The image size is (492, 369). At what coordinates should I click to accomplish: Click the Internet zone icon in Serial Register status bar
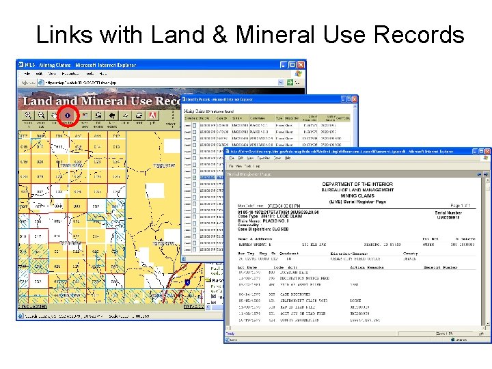(453, 340)
